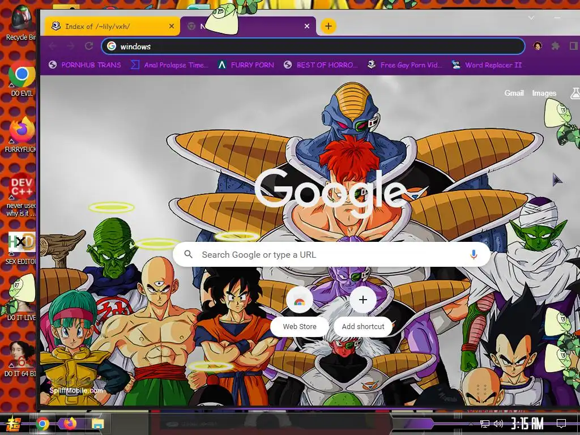Click the magnifier icon in the search box
Viewport: 580px width, 435px height.
coord(189,254)
